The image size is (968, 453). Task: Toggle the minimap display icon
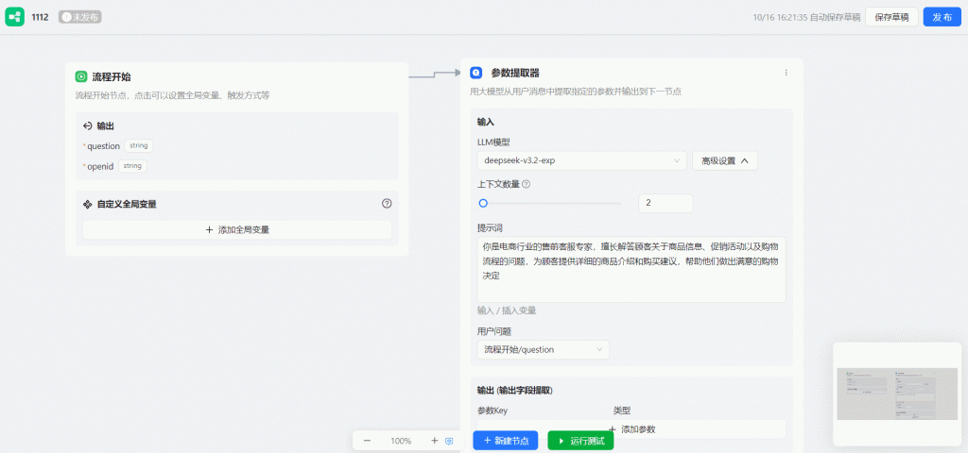pyautogui.click(x=449, y=441)
